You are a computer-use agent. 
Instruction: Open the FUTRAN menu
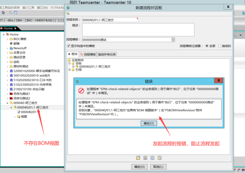[x=57, y=8]
